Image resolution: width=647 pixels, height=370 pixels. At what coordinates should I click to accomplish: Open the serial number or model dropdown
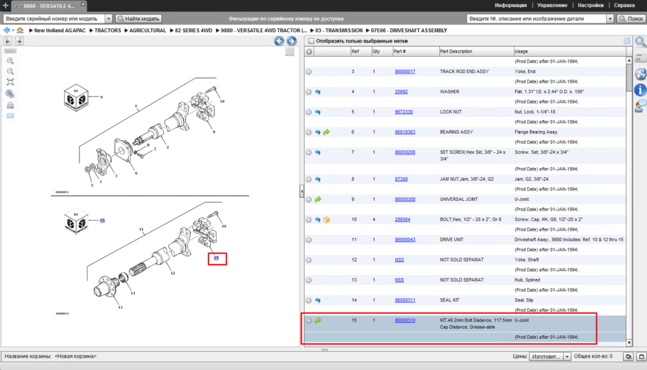(x=109, y=19)
